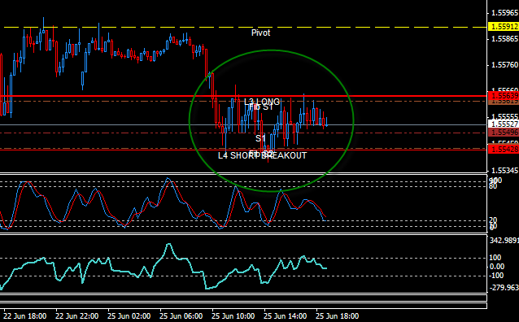
Task: Click the 25 Jun 14:00 time label
Action: [286, 316]
